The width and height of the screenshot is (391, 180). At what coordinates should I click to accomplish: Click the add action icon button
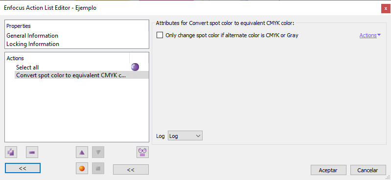coord(11,152)
